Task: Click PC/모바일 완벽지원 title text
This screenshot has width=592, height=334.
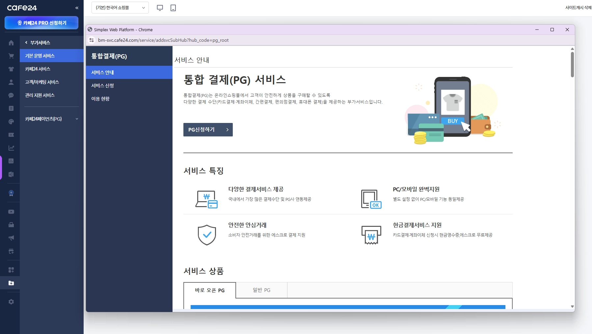Action: tap(416, 189)
